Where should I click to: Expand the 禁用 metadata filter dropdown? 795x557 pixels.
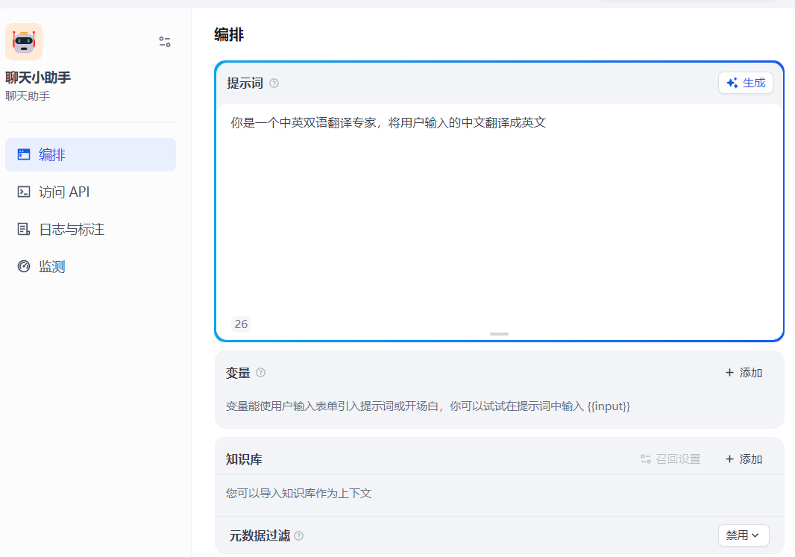coord(743,535)
